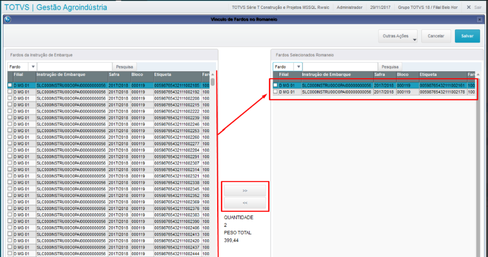This screenshot has width=488, height=257.
Task: Check the row with etiqueta ending 002192
Action: (10, 91)
